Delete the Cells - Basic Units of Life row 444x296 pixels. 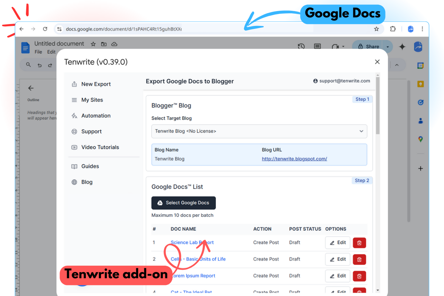(359, 259)
